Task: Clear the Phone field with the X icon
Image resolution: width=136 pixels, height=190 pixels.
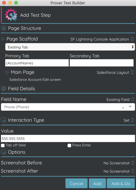Action: (x=123, y=108)
